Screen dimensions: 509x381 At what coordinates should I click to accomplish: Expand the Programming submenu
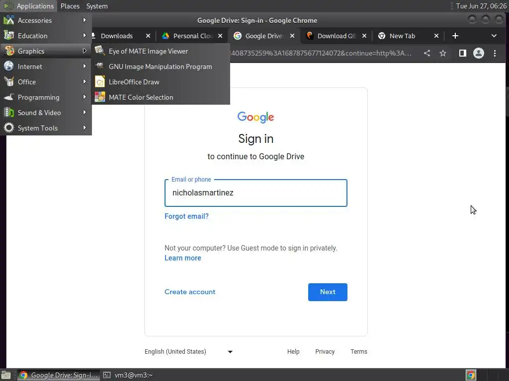45,97
